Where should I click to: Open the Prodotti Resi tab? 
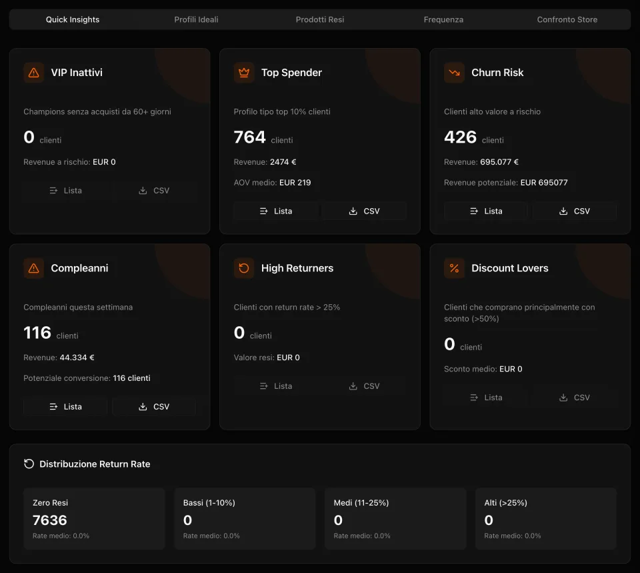click(x=320, y=19)
